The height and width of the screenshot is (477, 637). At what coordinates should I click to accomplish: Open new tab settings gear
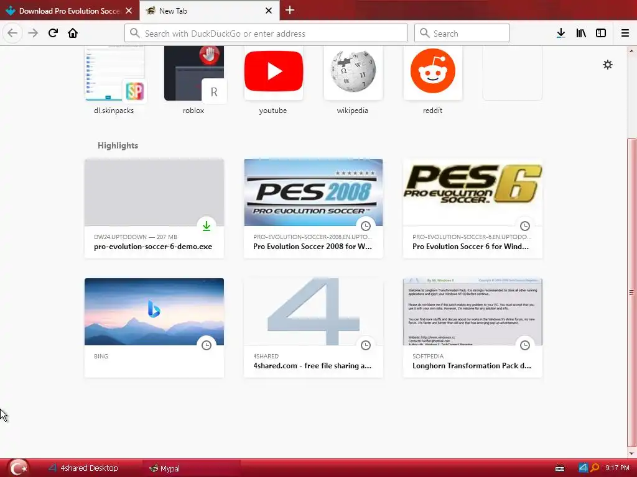coord(607,65)
